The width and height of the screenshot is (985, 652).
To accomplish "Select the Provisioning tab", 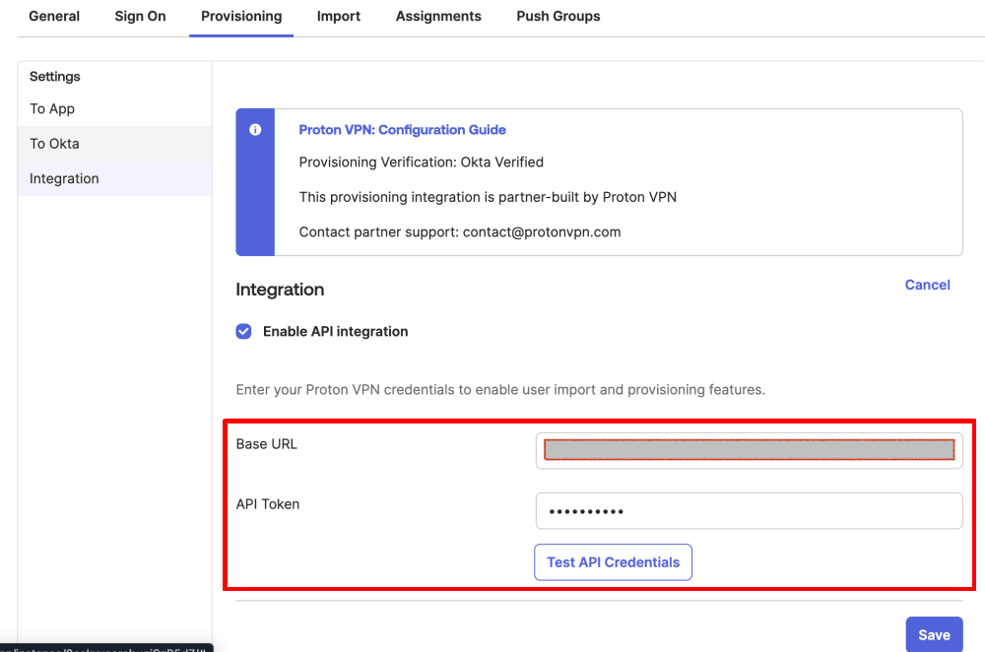I will click(241, 17).
